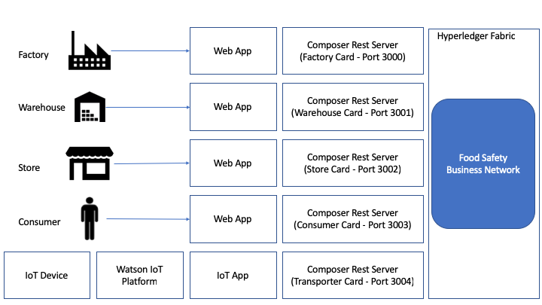Click Composer Rest Server Transporter Card box
Image resolution: width=542 pixels, height=305 pixels.
tap(353, 276)
